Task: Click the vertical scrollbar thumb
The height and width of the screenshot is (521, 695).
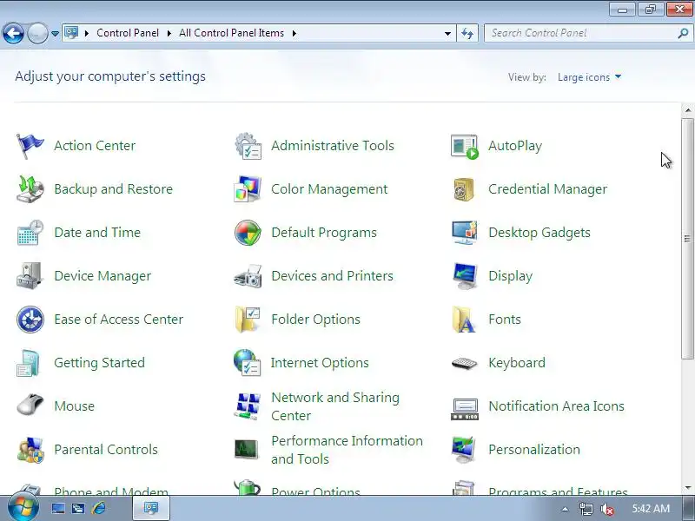Action: tap(687, 239)
